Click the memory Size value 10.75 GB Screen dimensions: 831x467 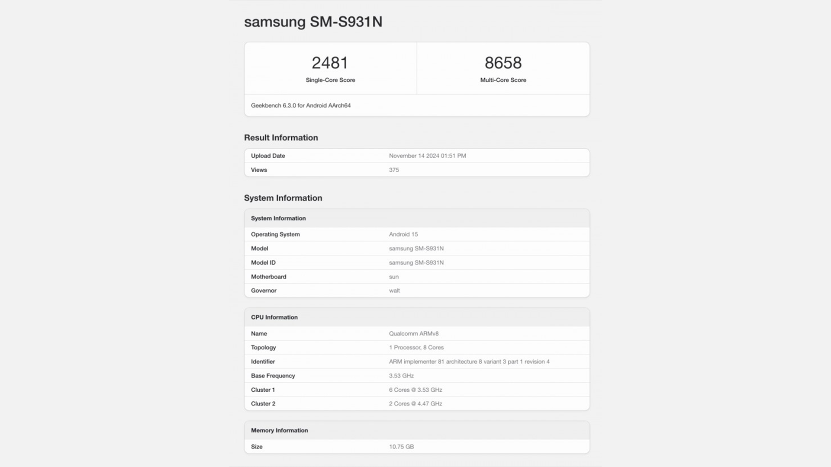click(401, 447)
